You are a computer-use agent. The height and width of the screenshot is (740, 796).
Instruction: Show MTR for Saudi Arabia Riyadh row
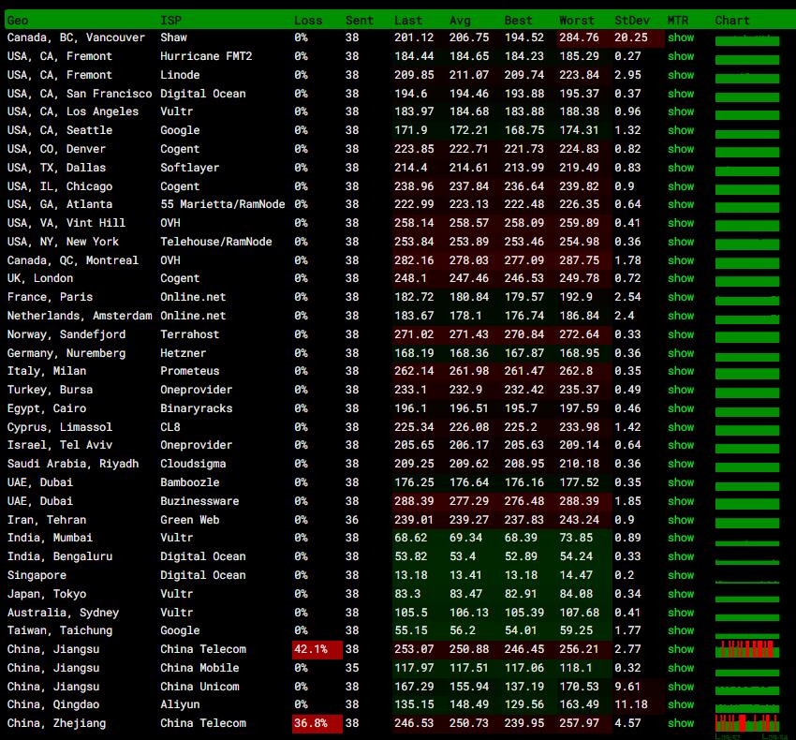click(x=681, y=464)
